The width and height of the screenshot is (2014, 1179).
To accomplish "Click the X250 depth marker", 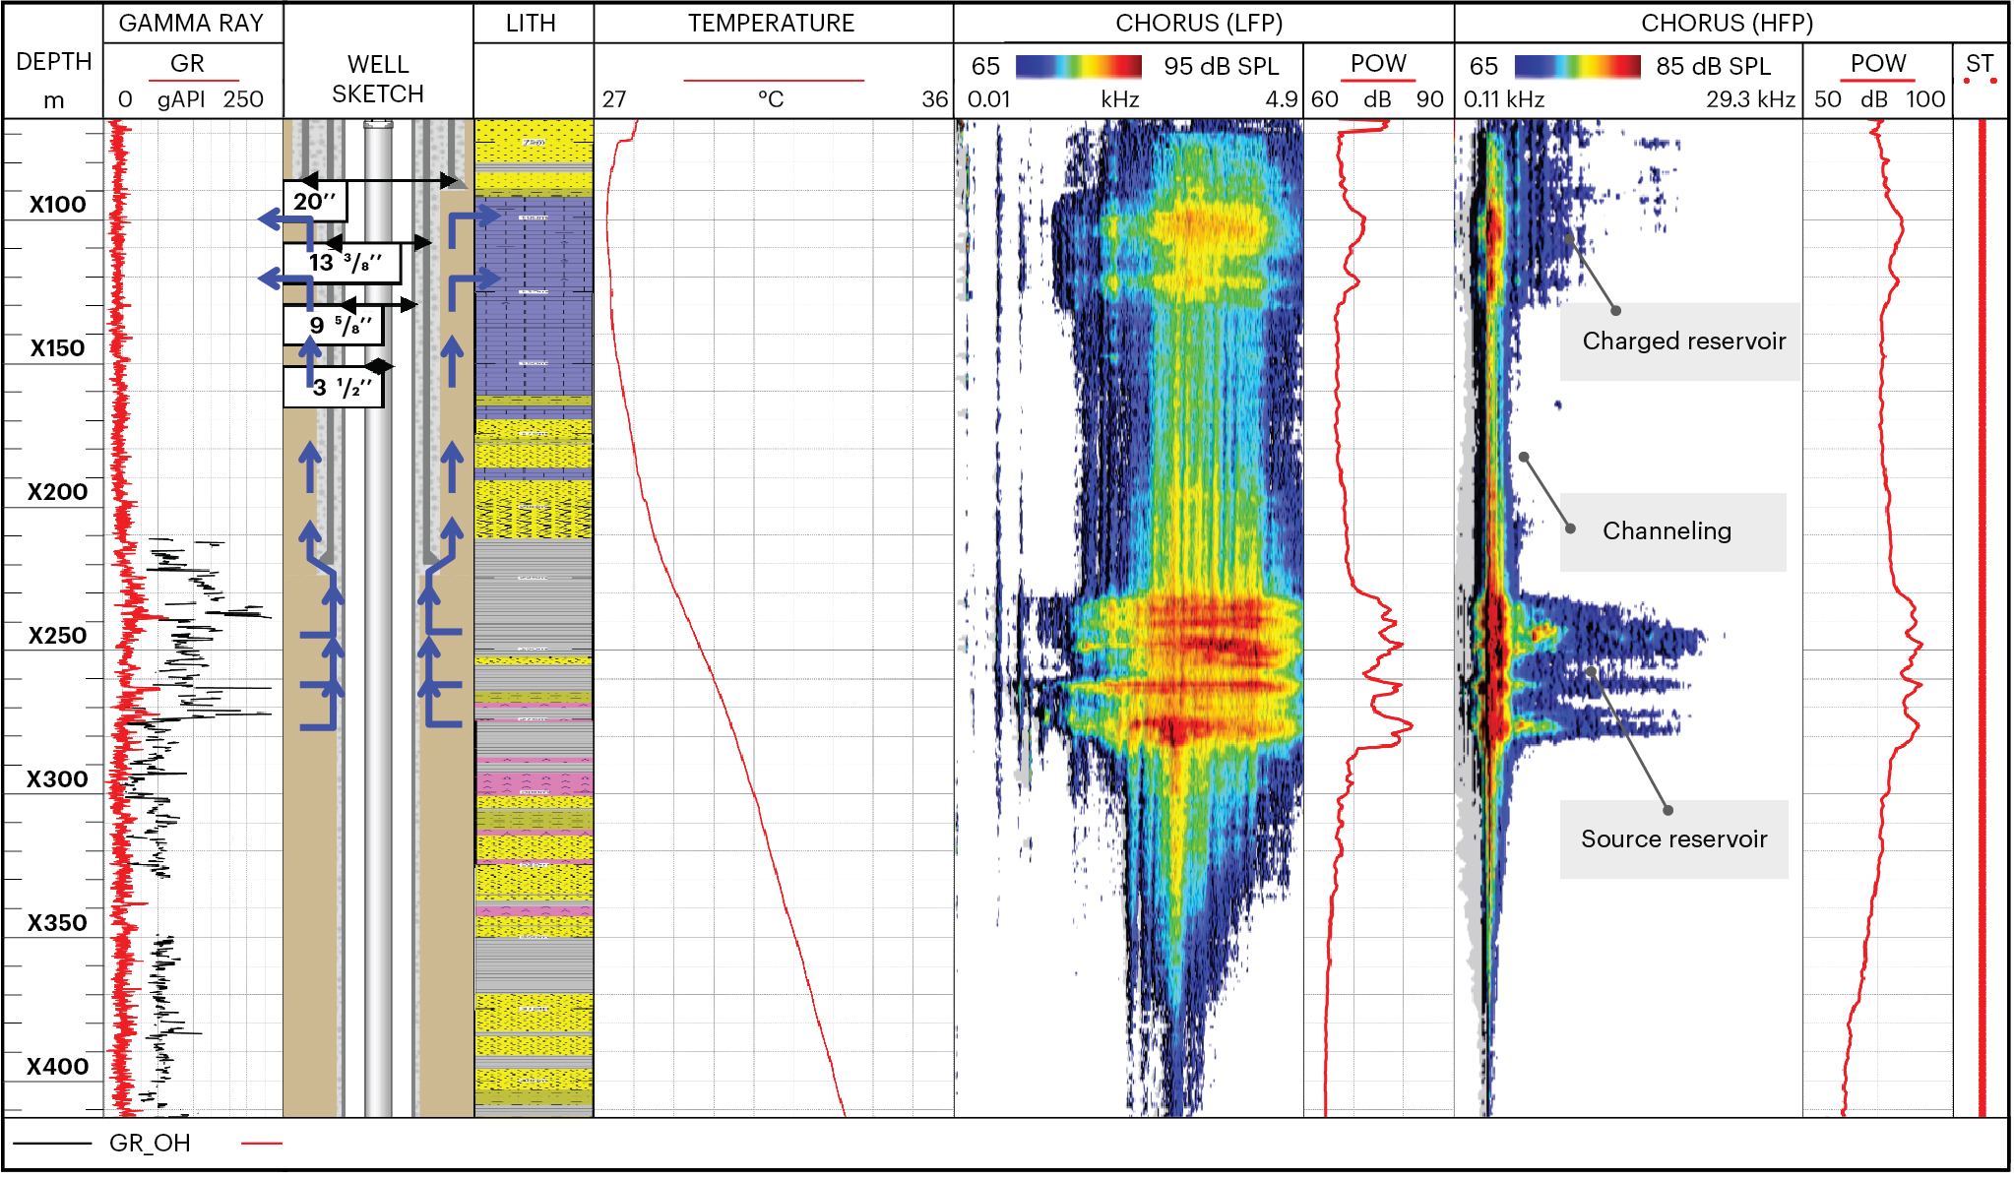I will tap(57, 636).
